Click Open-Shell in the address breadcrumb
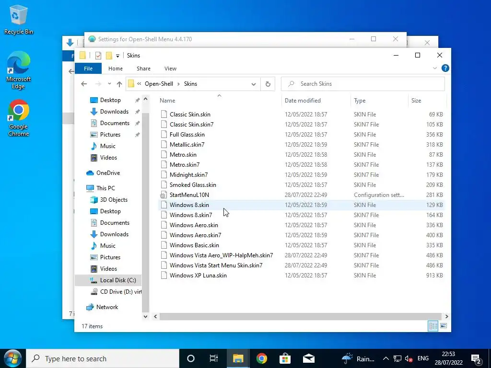Image resolution: width=491 pixels, height=368 pixels. coord(159,84)
